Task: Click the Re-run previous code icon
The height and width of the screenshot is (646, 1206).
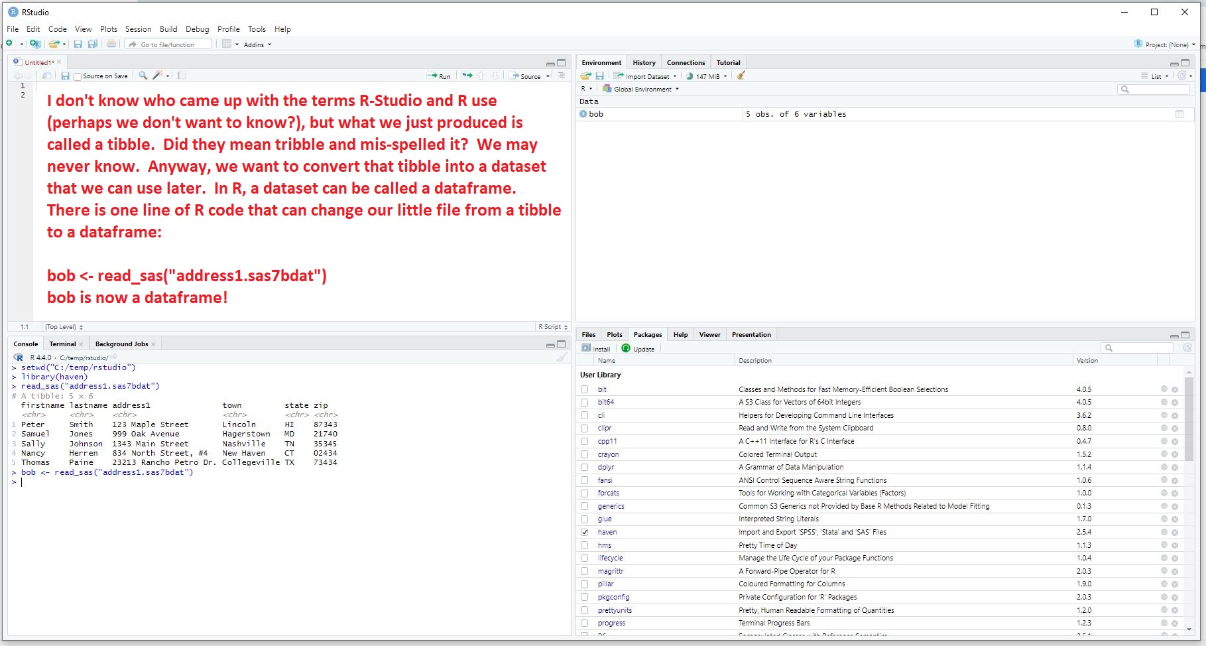Action: [x=467, y=76]
